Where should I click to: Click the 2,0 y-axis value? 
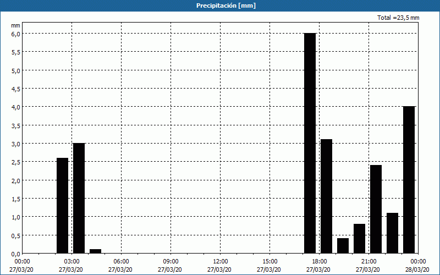[16, 180]
